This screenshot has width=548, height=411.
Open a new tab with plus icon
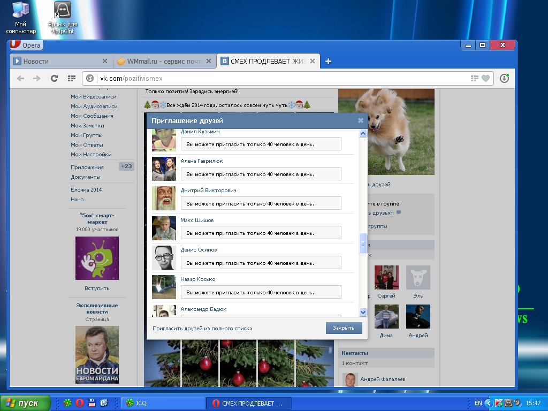[328, 61]
